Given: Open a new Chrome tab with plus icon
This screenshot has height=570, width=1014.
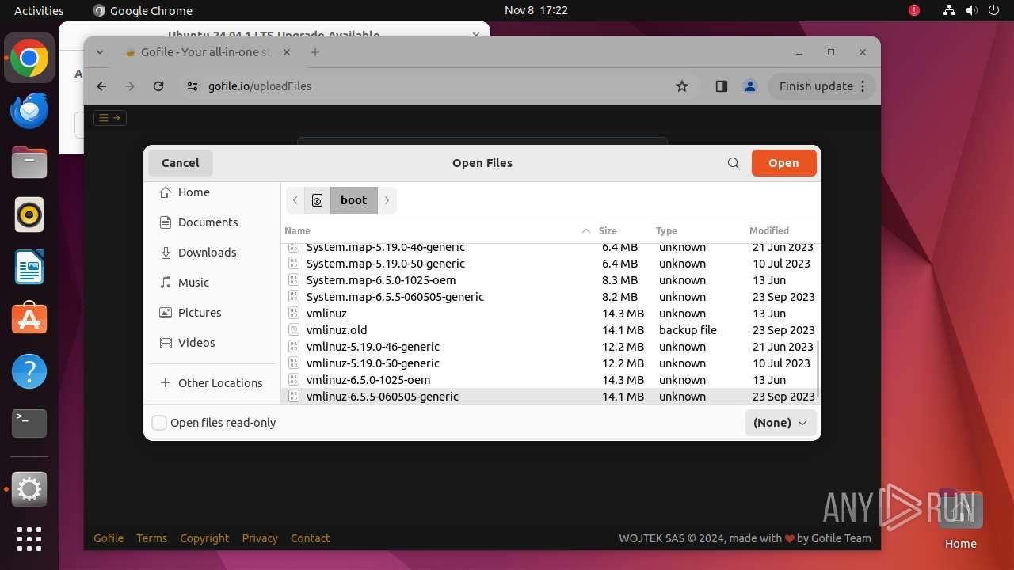Looking at the screenshot, I should (x=315, y=52).
